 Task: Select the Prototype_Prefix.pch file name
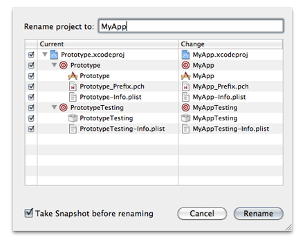(112, 86)
